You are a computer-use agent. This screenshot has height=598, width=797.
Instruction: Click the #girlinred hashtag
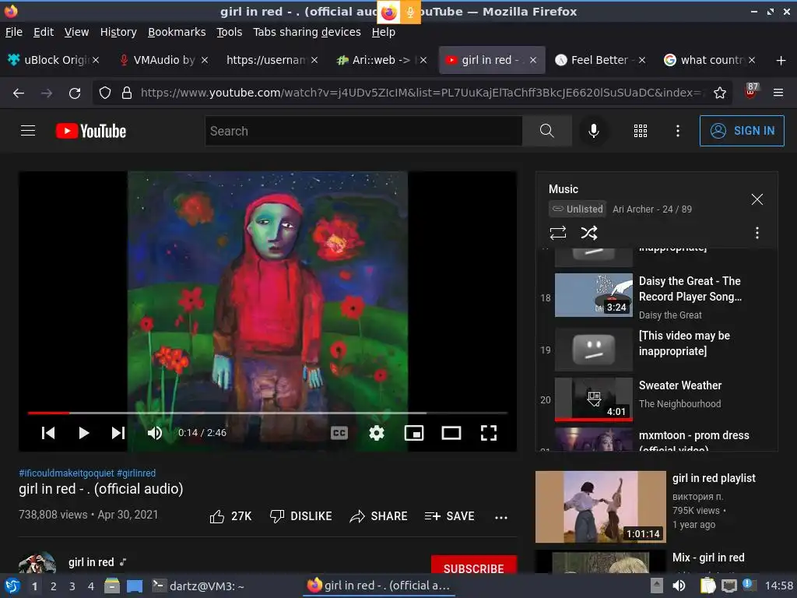[136, 473]
